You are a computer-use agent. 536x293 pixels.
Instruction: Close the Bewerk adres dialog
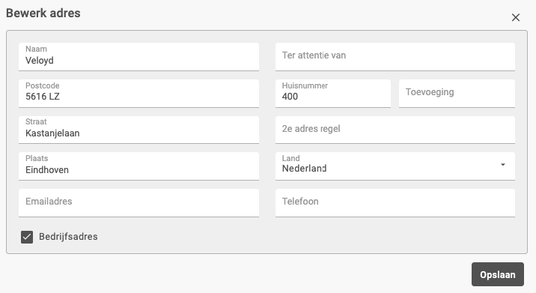[x=516, y=17]
